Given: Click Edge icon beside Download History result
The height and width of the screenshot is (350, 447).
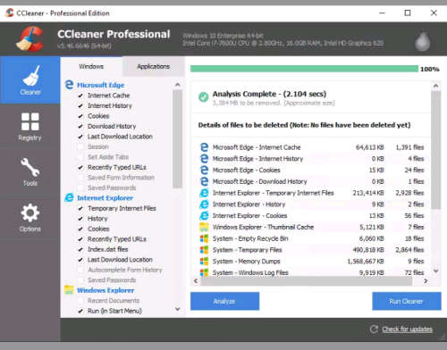Looking at the screenshot, I should tap(204, 181).
